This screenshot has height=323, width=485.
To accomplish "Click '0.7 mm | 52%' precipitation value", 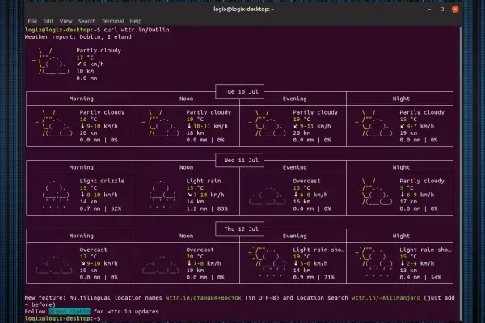I will [100, 208].
